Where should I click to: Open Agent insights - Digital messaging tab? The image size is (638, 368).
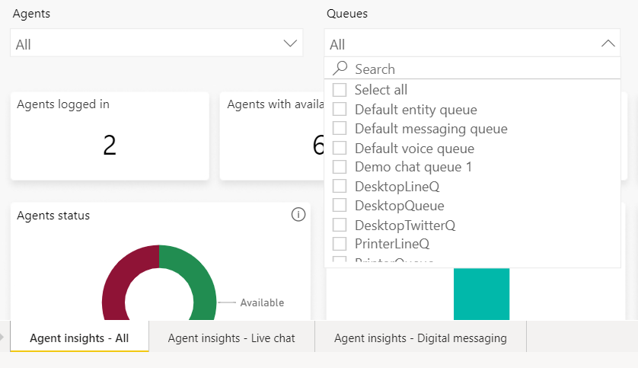pos(420,338)
